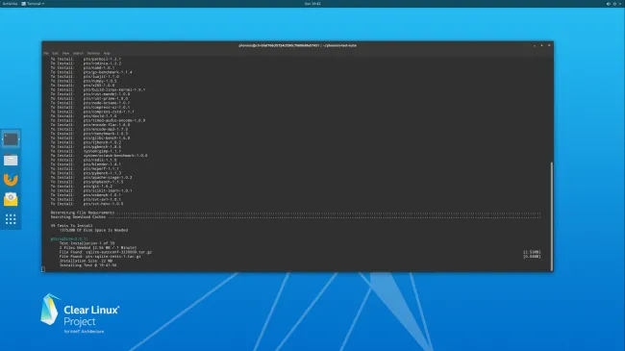Click 'Searching Download Caches' line
The width and height of the screenshot is (625, 351).
tap(295, 217)
